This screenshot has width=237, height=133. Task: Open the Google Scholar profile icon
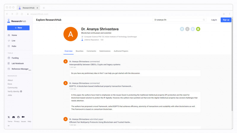pos(193,29)
